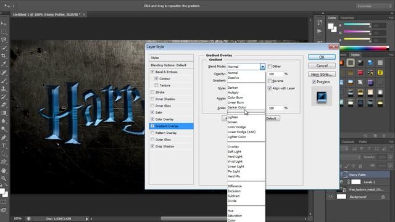The image size is (395, 222).
Task: Click the gradient Scale percent field
Action: tap(276, 108)
